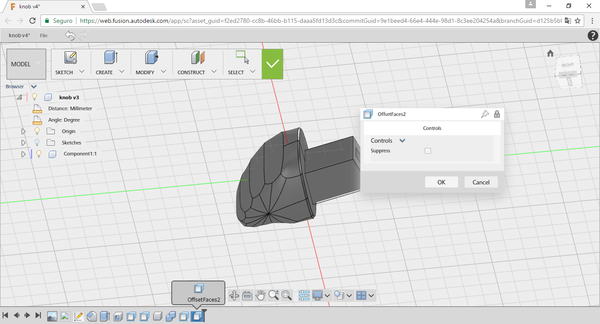Pin the OffsetFaces2 dialog
The height and width of the screenshot is (324, 600).
485,114
